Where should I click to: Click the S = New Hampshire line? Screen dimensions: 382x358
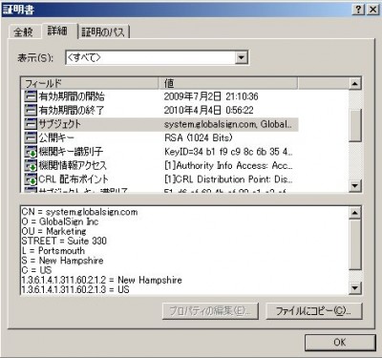click(x=63, y=261)
